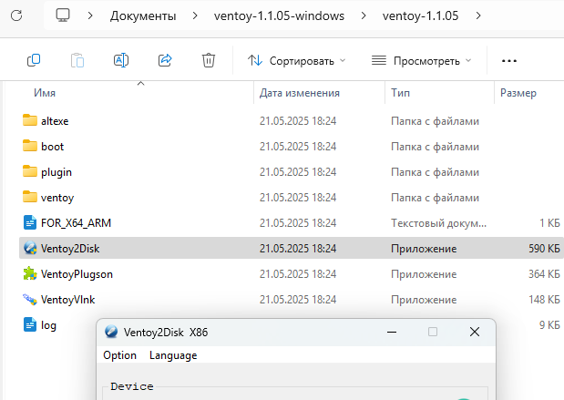Image resolution: width=564 pixels, height=400 pixels.
Task: Click the Paste icon in the Explorer toolbar
Action: 77,60
